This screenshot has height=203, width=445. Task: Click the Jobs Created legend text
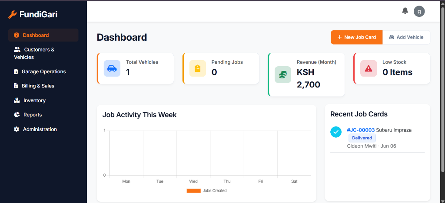(215, 191)
